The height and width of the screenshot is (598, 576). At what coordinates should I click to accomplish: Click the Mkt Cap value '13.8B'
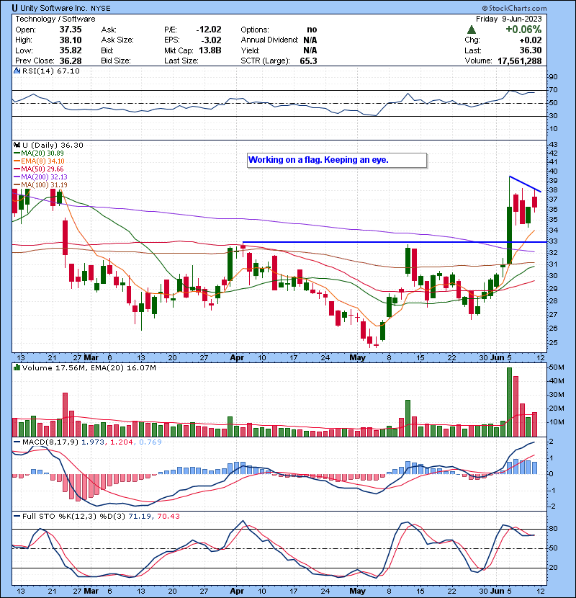(210, 50)
